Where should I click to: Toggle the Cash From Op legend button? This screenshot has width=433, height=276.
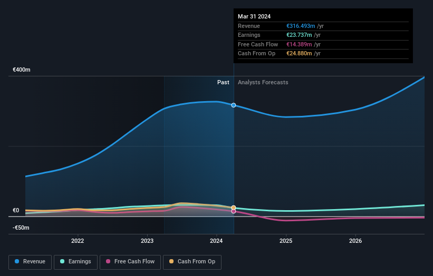pos(192,262)
